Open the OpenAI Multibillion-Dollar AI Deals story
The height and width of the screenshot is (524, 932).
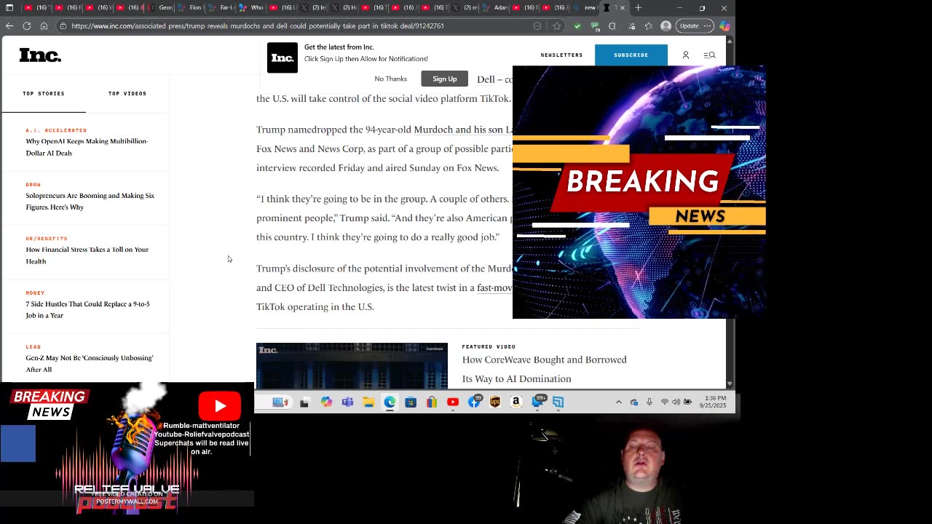[87, 147]
